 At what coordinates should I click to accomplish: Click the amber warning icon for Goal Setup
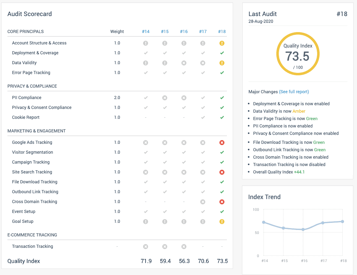click(x=222, y=222)
